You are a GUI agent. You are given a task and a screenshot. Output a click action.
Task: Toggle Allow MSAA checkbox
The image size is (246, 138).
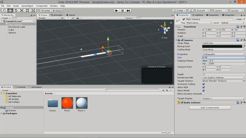(203, 90)
